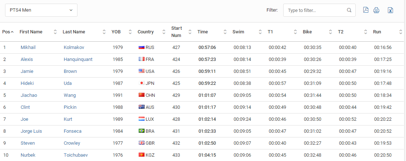Sort by Pos column arrow
Image resolution: width=406 pixels, height=161 pixels.
[x=12, y=32]
